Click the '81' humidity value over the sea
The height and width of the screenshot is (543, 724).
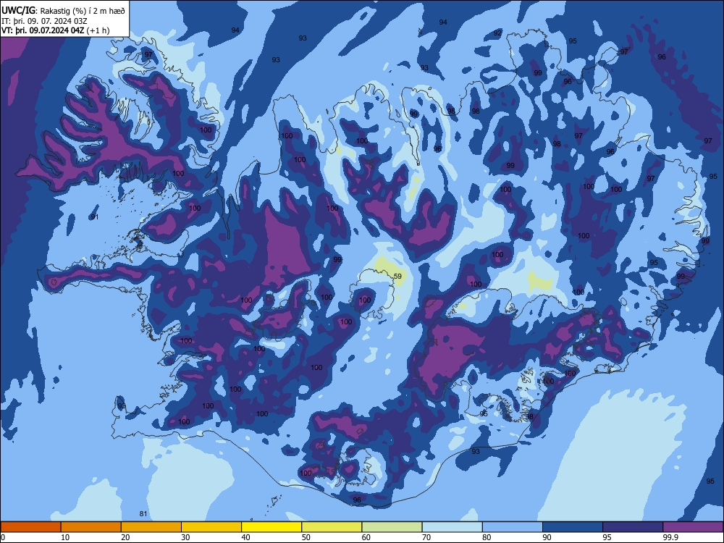pyautogui.click(x=143, y=514)
